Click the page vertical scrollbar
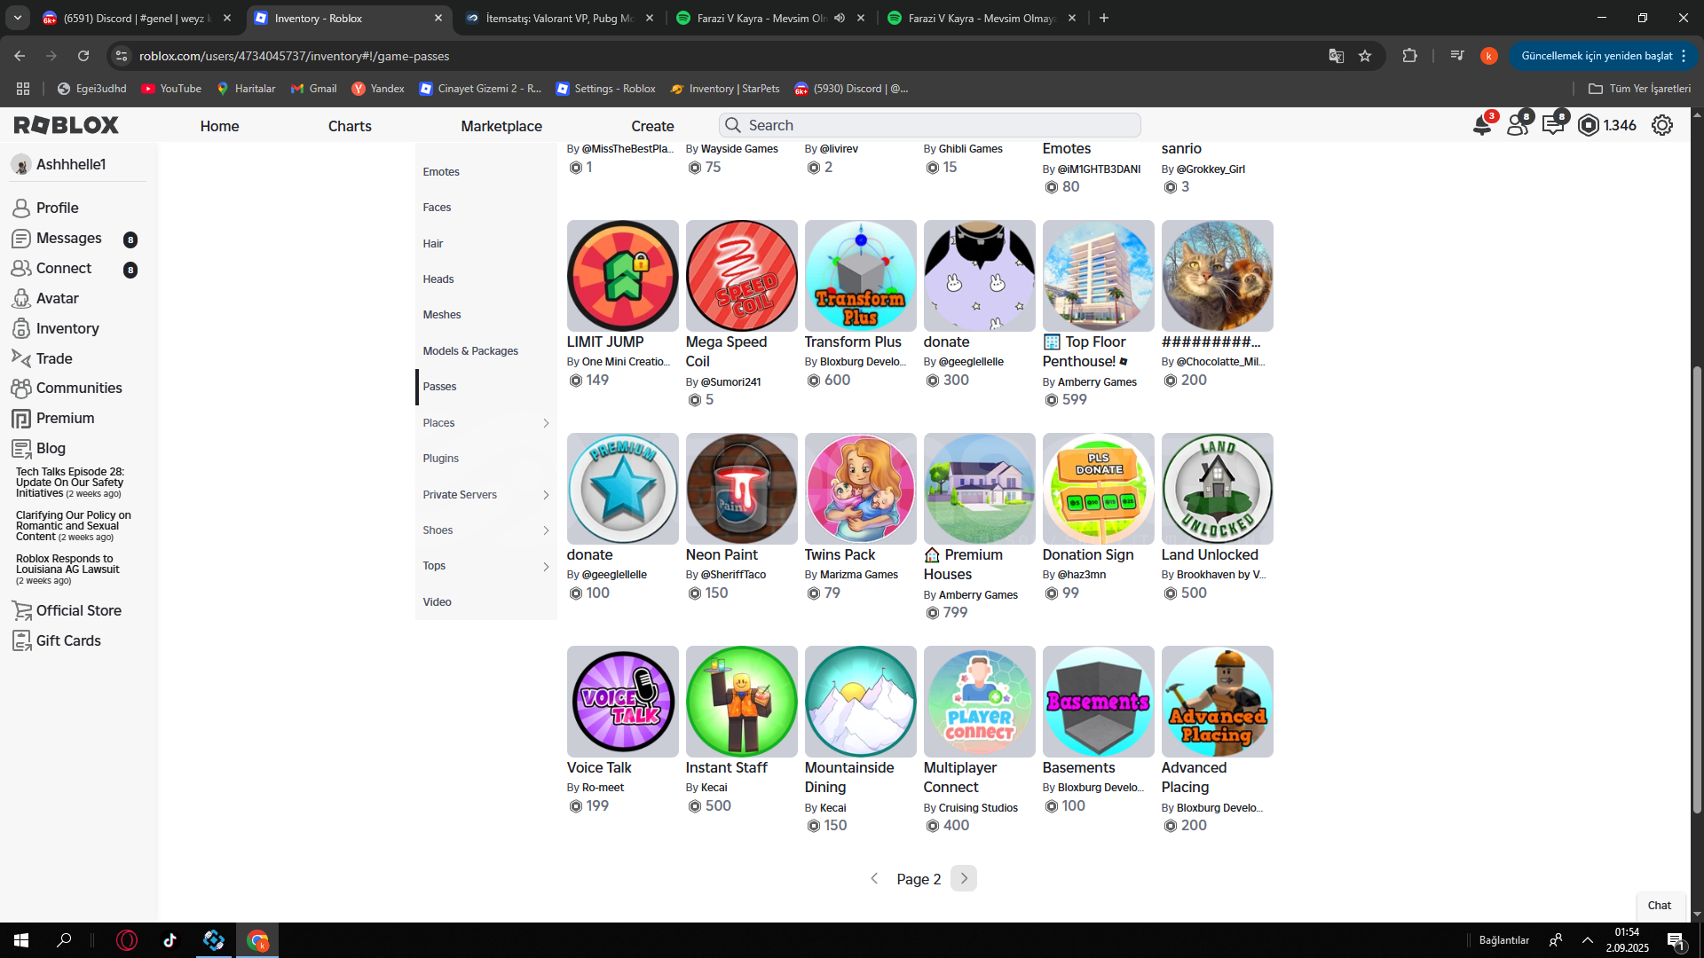The image size is (1704, 958). 1697,590
